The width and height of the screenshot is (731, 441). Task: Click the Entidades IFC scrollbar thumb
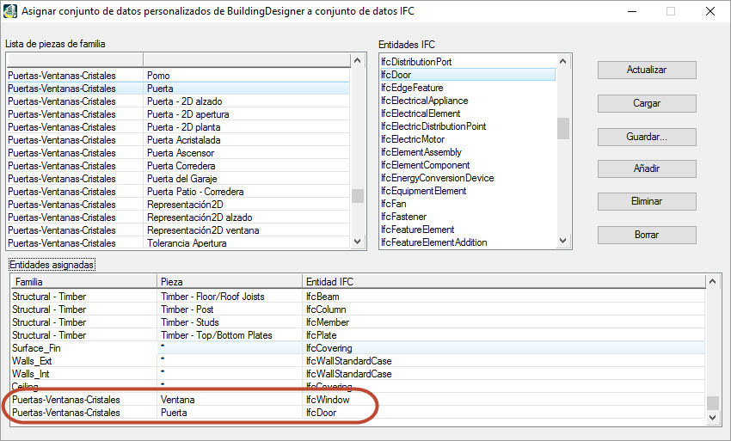(x=562, y=128)
